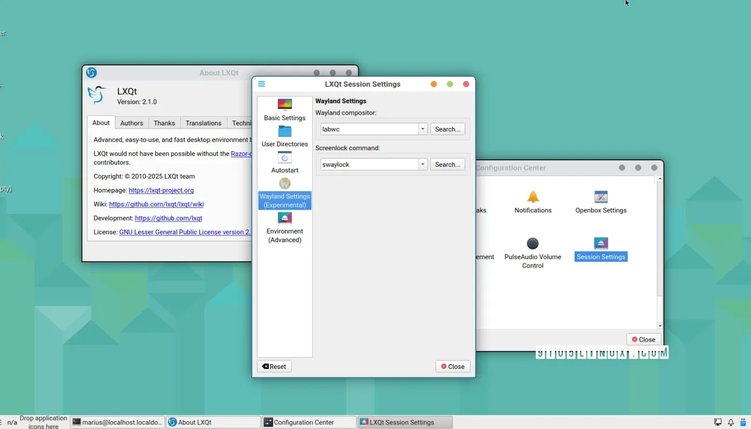Switch to the About tab
The height and width of the screenshot is (429, 751).
(101, 123)
